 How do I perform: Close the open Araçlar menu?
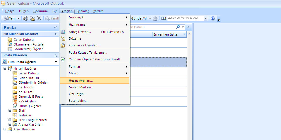pyautogui.click(x=66, y=11)
